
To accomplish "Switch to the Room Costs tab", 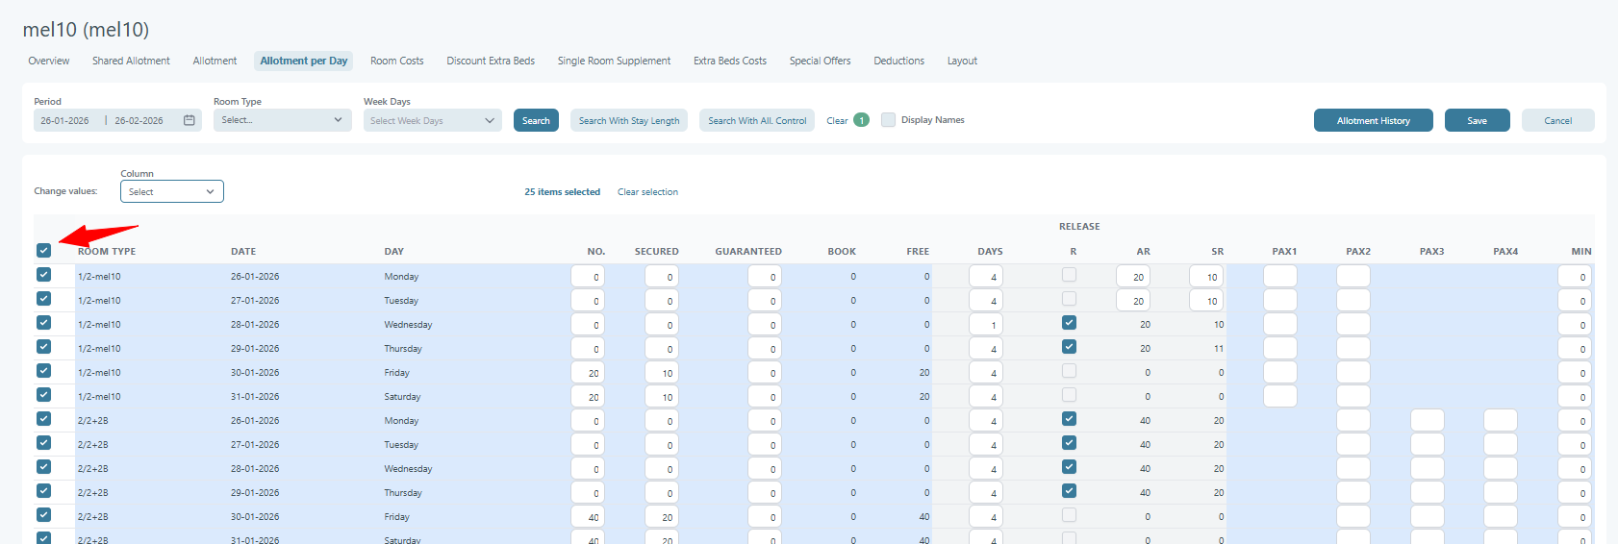I will (396, 61).
